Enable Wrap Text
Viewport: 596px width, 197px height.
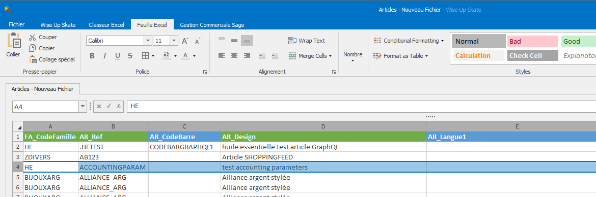[x=307, y=41]
